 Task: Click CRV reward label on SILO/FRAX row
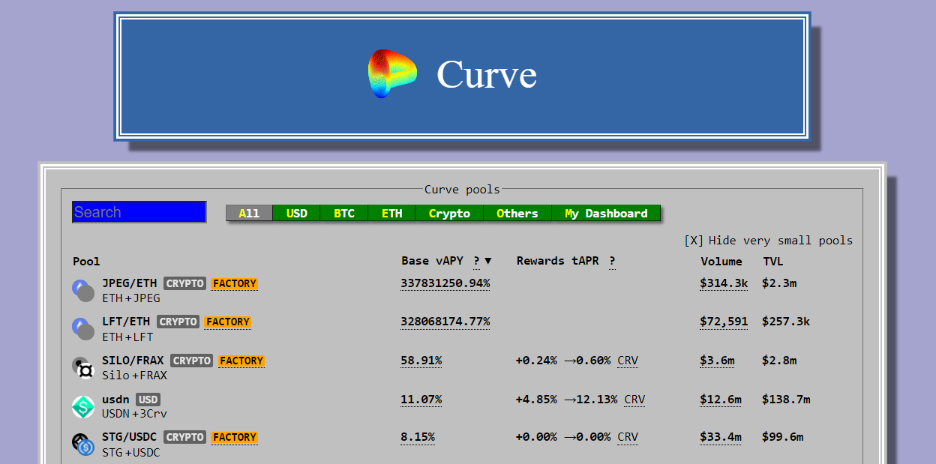coord(628,361)
